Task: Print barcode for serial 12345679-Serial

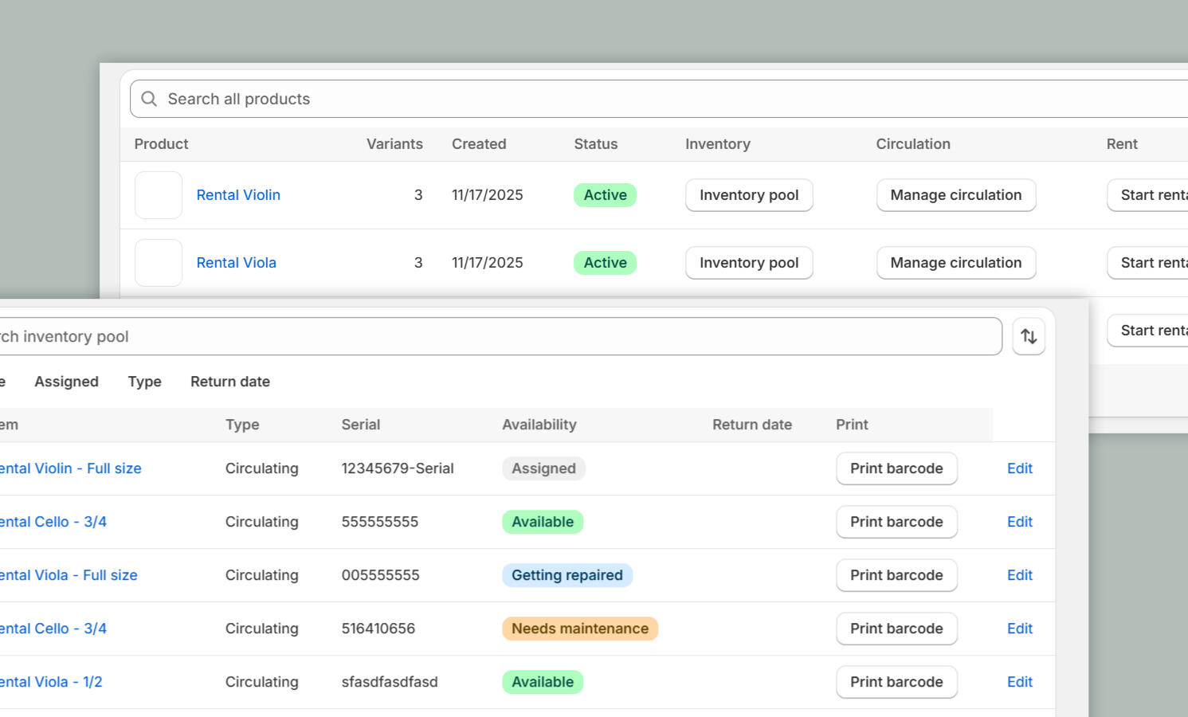Action: click(x=896, y=468)
